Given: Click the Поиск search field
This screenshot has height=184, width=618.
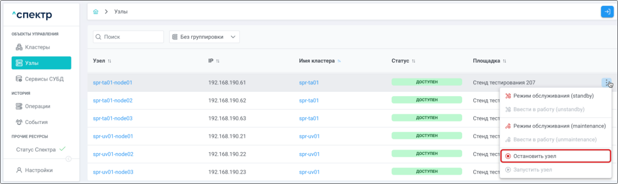Looking at the screenshot, I should tap(128, 37).
